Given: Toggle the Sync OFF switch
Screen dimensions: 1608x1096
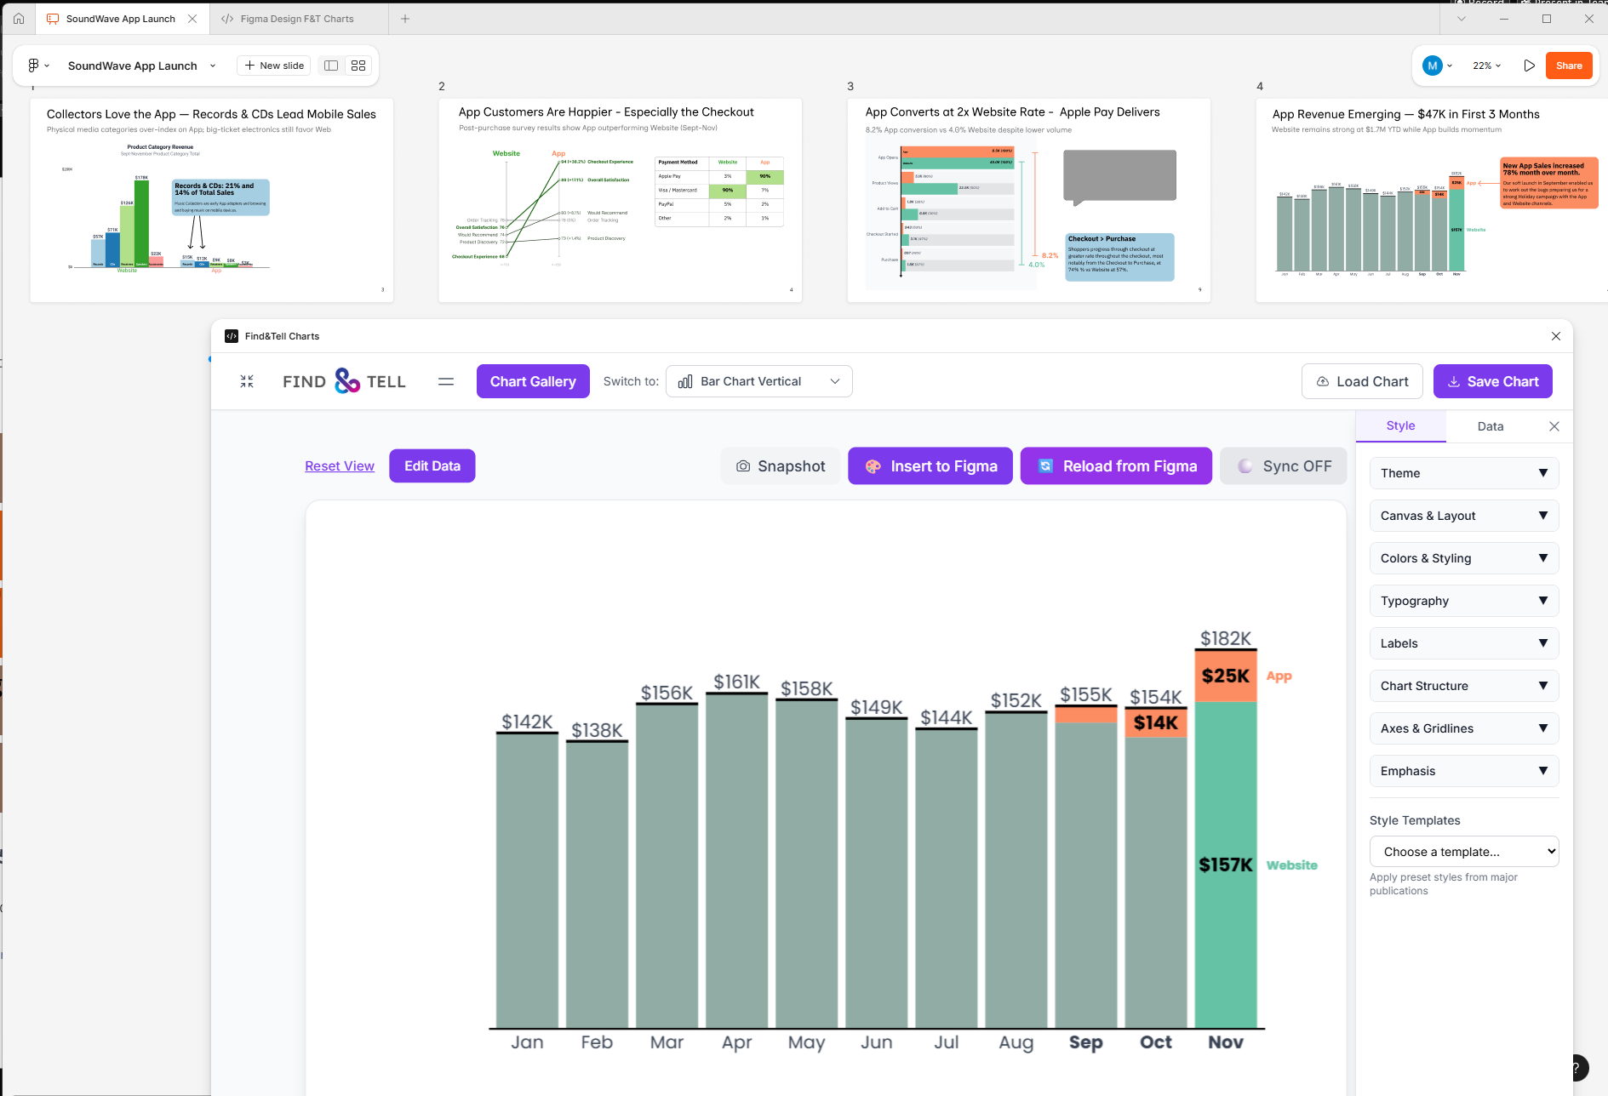Looking at the screenshot, I should tap(1284, 466).
